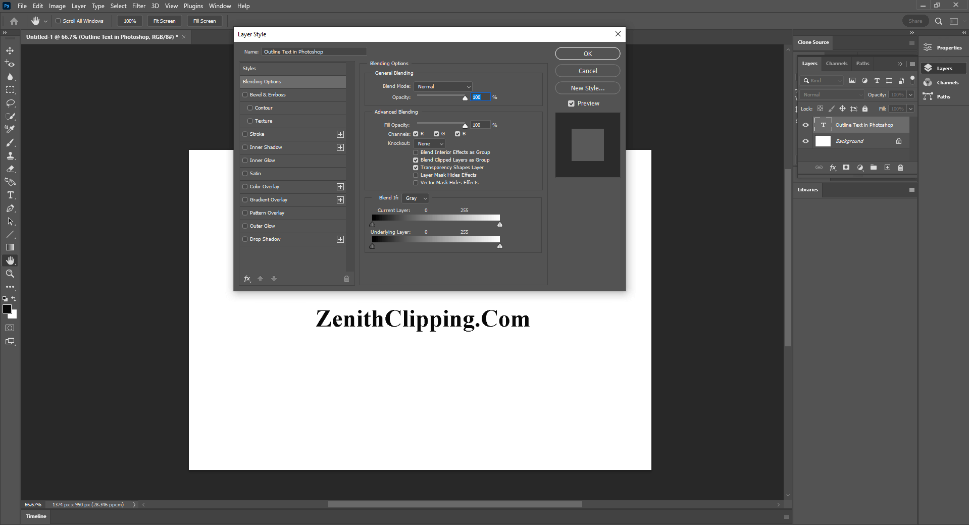Activate the Zoom tool
The image size is (969, 525).
tap(10, 274)
